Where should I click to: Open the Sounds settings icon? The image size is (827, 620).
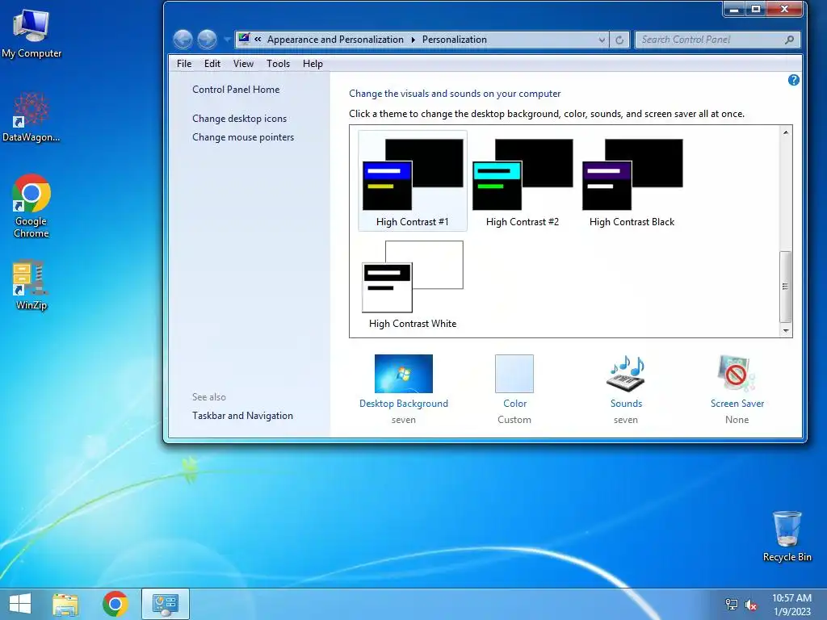[x=626, y=373]
